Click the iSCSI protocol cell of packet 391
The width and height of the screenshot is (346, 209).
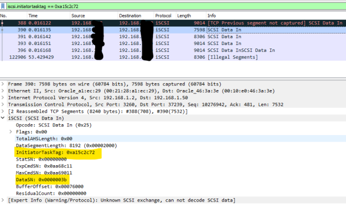click(x=163, y=37)
